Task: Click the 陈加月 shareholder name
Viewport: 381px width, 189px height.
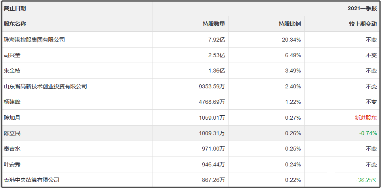Action: 12,118
